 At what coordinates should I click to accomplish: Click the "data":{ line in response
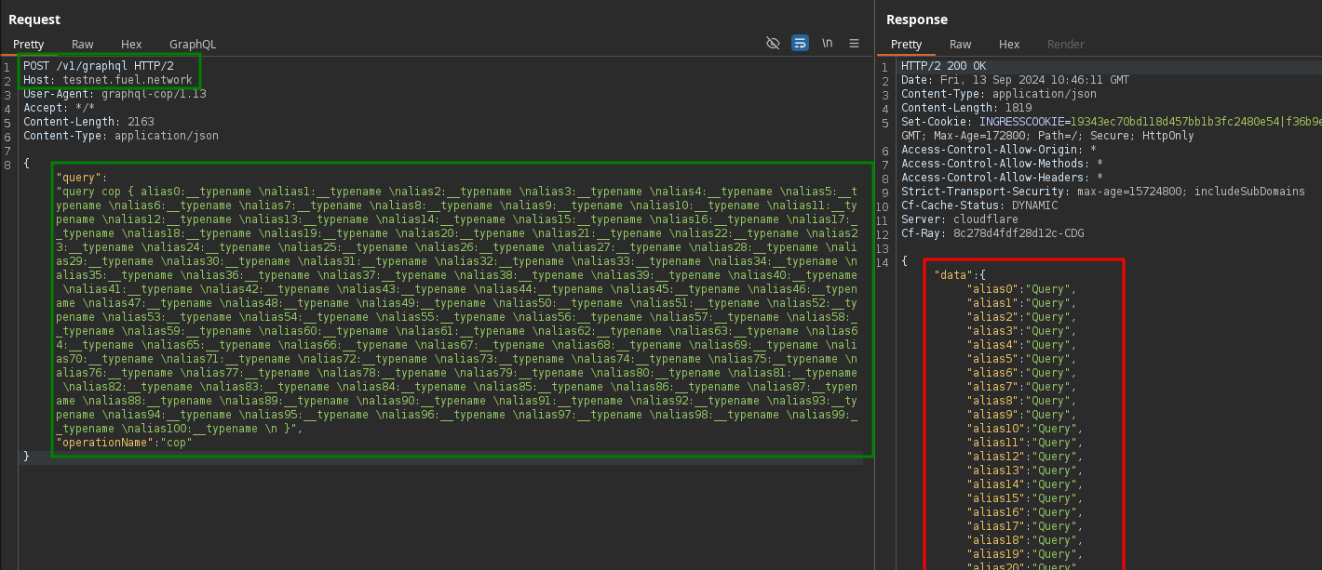coord(960,275)
